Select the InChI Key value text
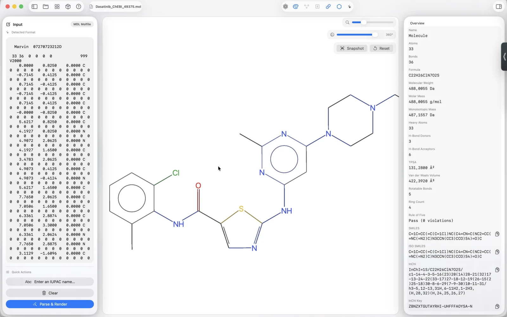 440,307
